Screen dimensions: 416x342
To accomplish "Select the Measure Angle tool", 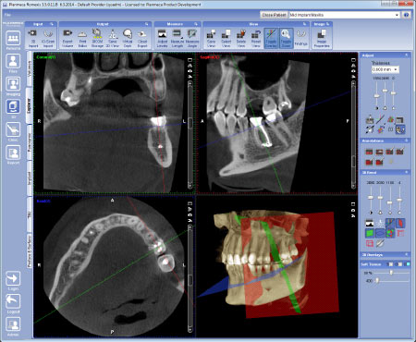I will click(x=192, y=38).
